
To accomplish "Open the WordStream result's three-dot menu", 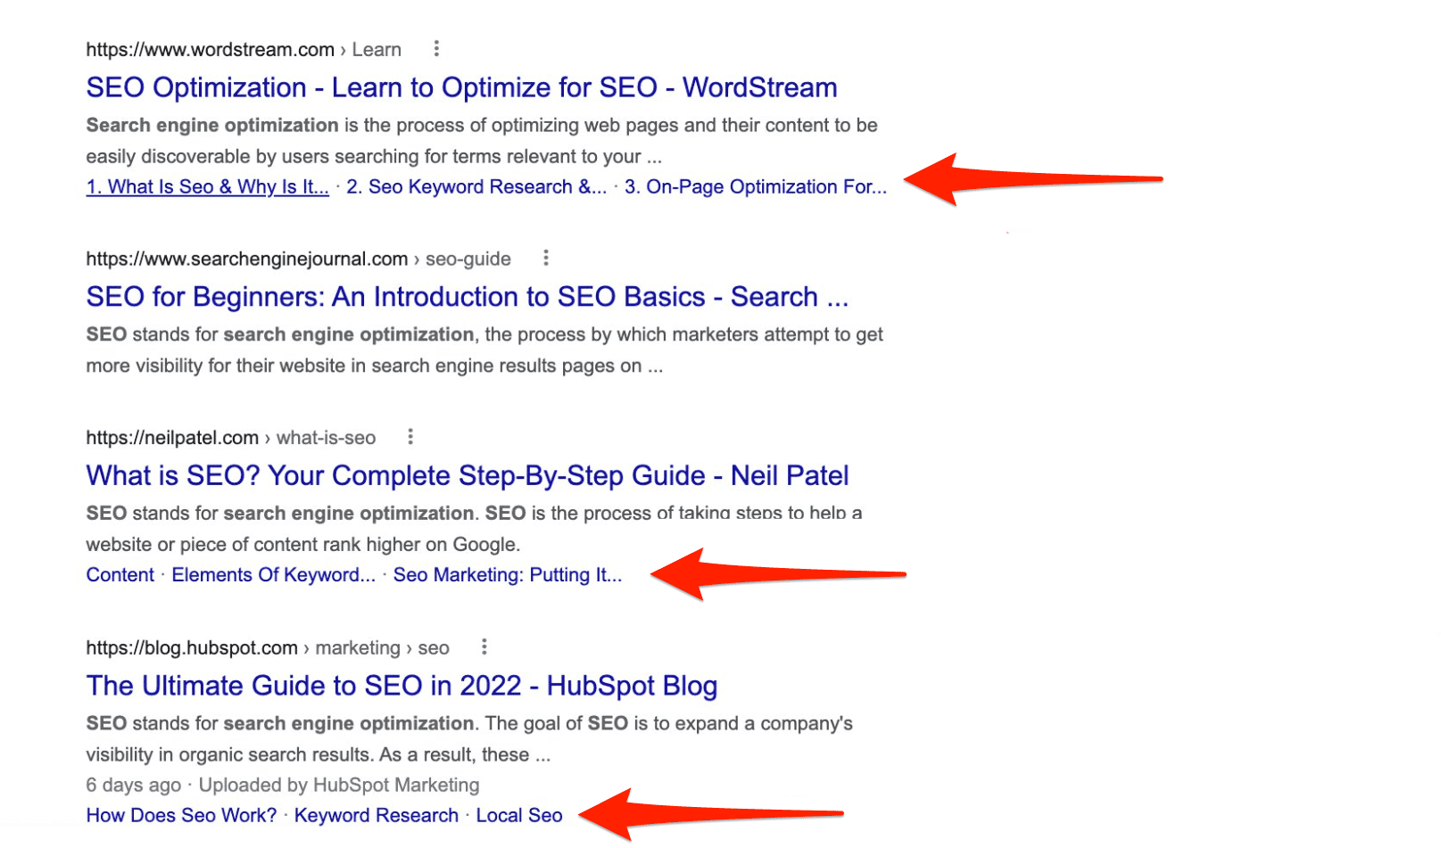I will coord(436,49).
